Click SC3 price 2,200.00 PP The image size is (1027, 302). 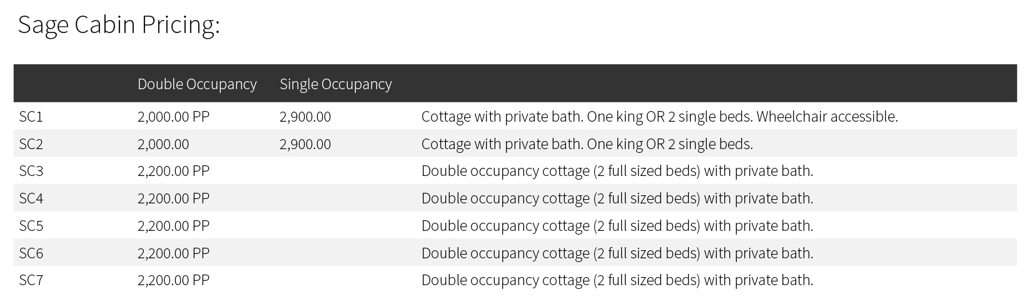click(x=173, y=171)
